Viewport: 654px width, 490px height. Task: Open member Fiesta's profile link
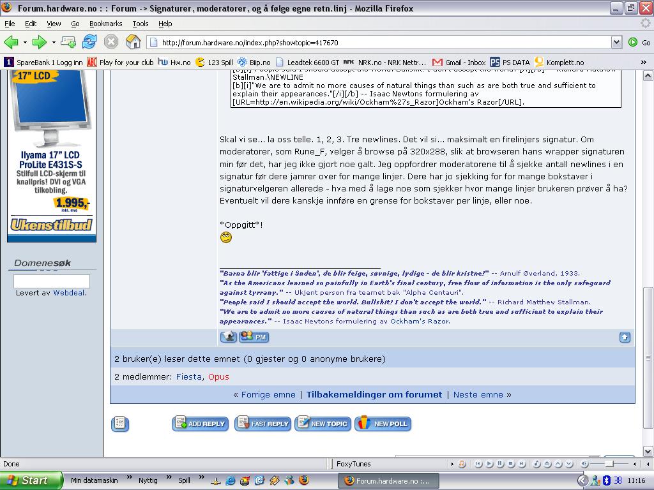(x=189, y=376)
